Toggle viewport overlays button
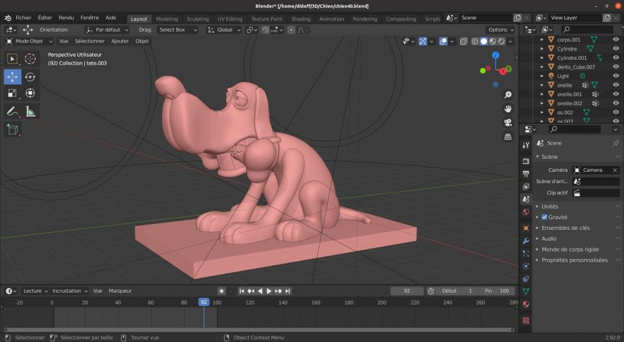The width and height of the screenshot is (624, 342). (x=443, y=41)
